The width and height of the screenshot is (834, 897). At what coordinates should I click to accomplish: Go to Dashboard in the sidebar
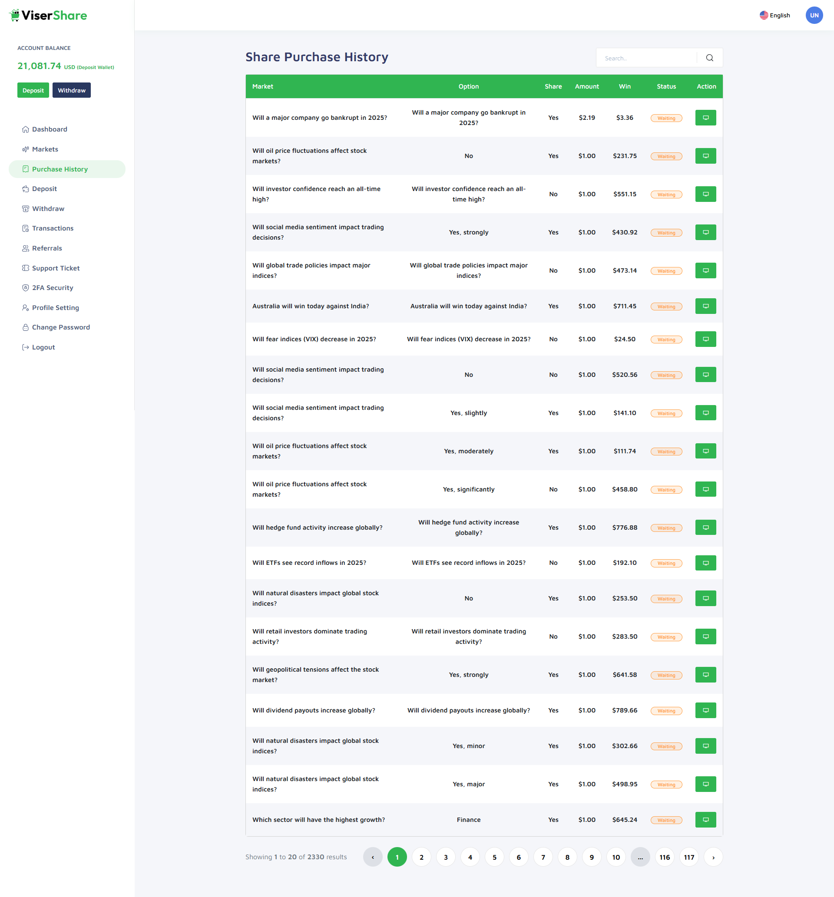49,129
